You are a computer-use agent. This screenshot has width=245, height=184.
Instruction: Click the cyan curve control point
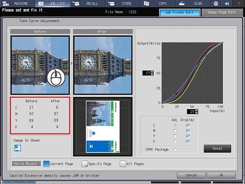pos(176,93)
